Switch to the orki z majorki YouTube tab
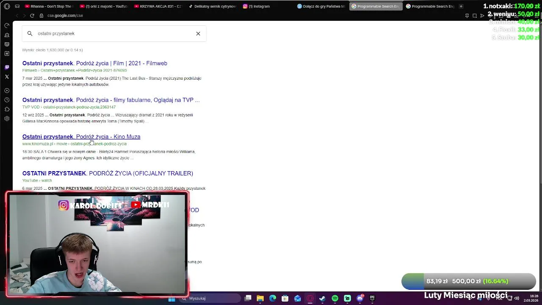 pyautogui.click(x=104, y=6)
